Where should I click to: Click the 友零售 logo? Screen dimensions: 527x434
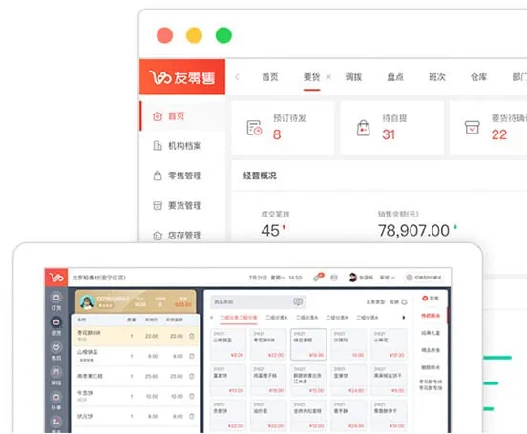point(182,77)
